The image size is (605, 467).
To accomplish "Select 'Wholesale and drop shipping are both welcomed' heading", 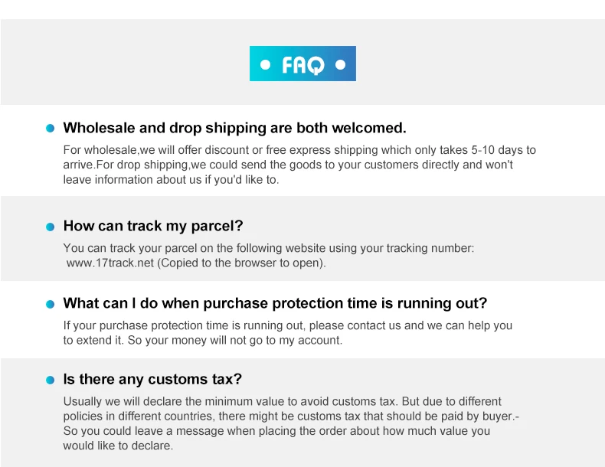I will 234,128.
